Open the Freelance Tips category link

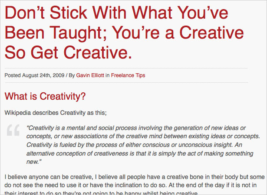[128, 75]
